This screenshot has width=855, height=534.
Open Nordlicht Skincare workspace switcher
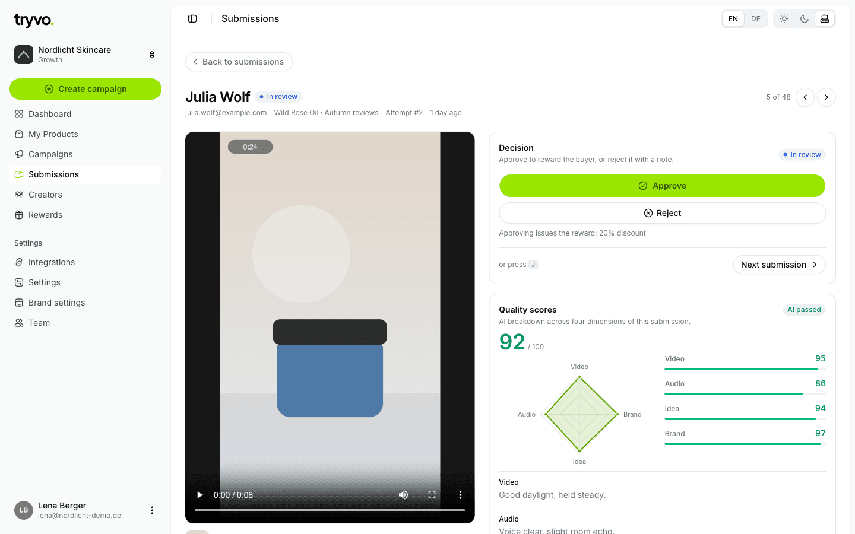pyautogui.click(x=85, y=55)
